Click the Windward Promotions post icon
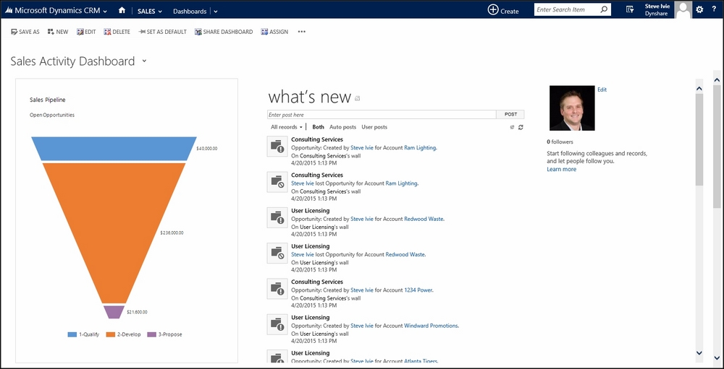 pos(277,324)
